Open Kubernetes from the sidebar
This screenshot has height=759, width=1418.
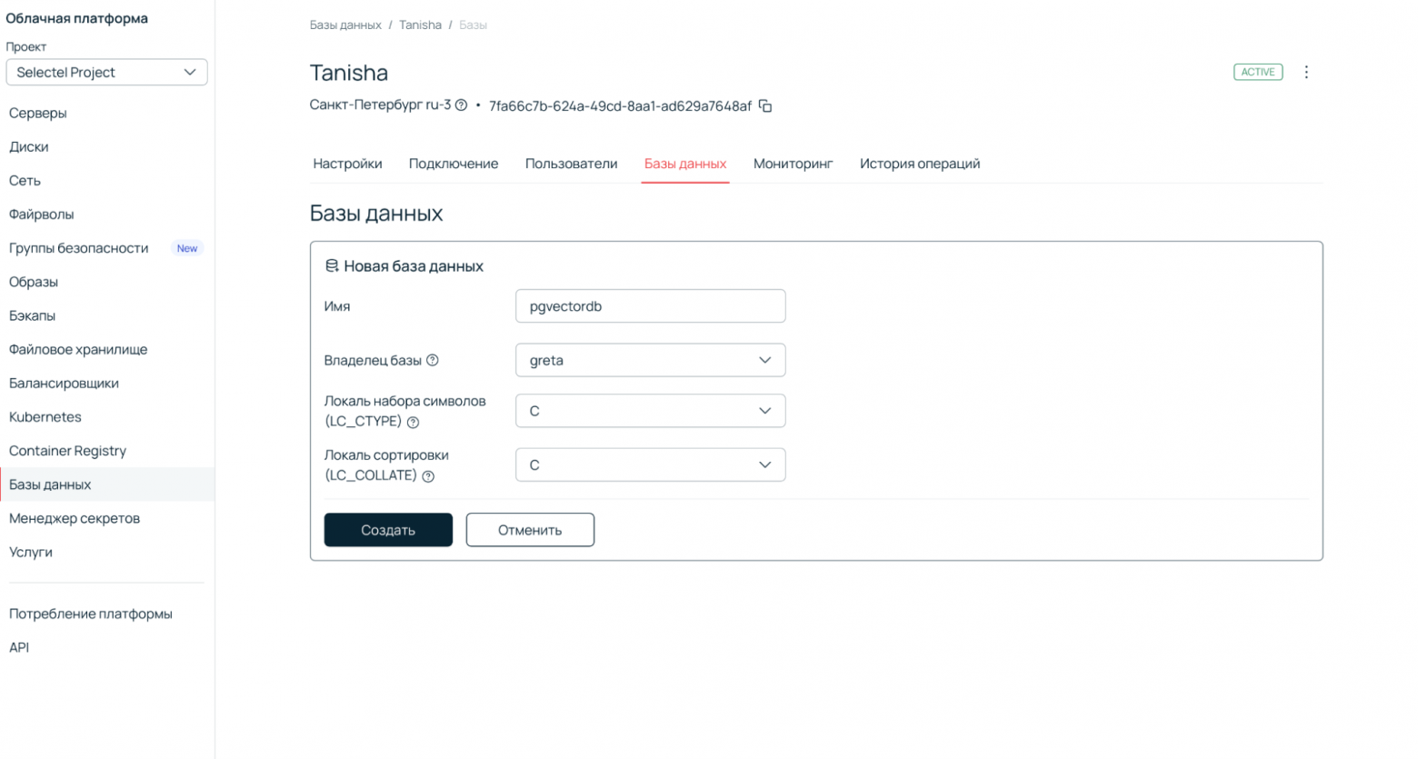[x=45, y=416]
